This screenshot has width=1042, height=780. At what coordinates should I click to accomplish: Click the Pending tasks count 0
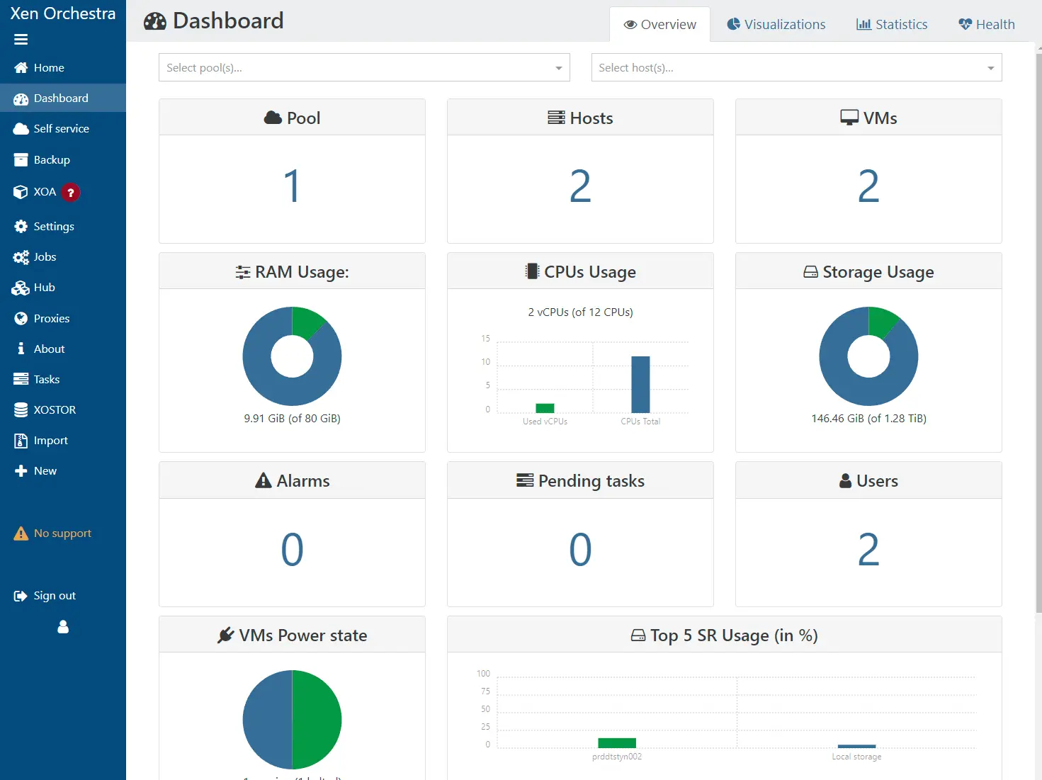580,550
